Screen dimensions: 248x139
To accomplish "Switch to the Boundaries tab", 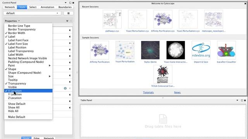I will click(x=65, y=7).
